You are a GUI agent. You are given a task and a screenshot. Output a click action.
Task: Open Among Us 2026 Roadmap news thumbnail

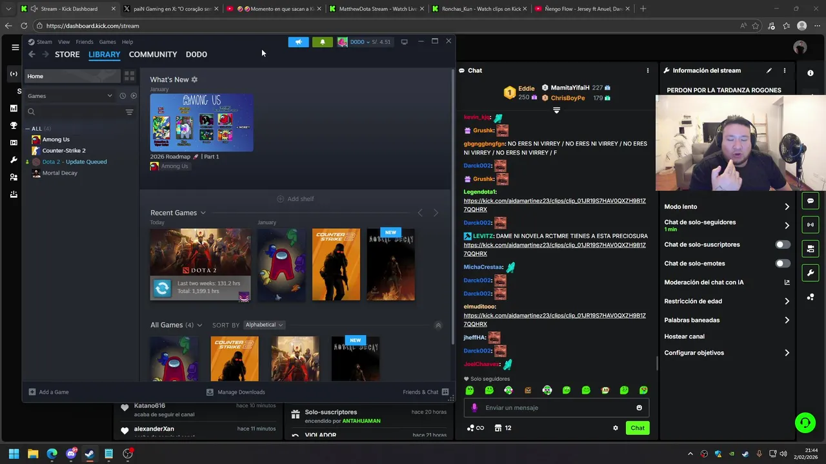click(202, 123)
